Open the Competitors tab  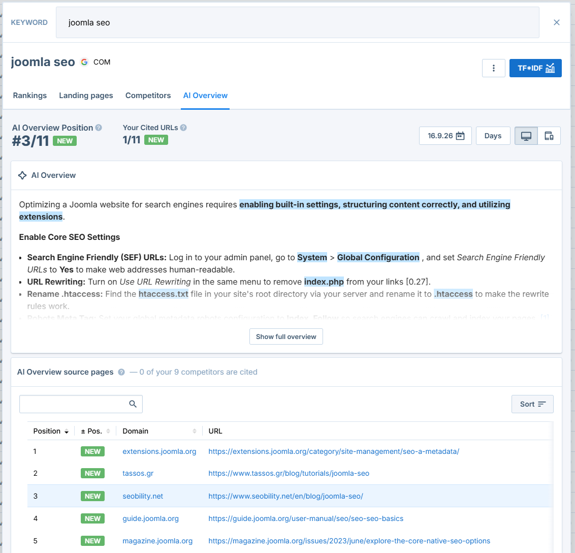point(148,96)
